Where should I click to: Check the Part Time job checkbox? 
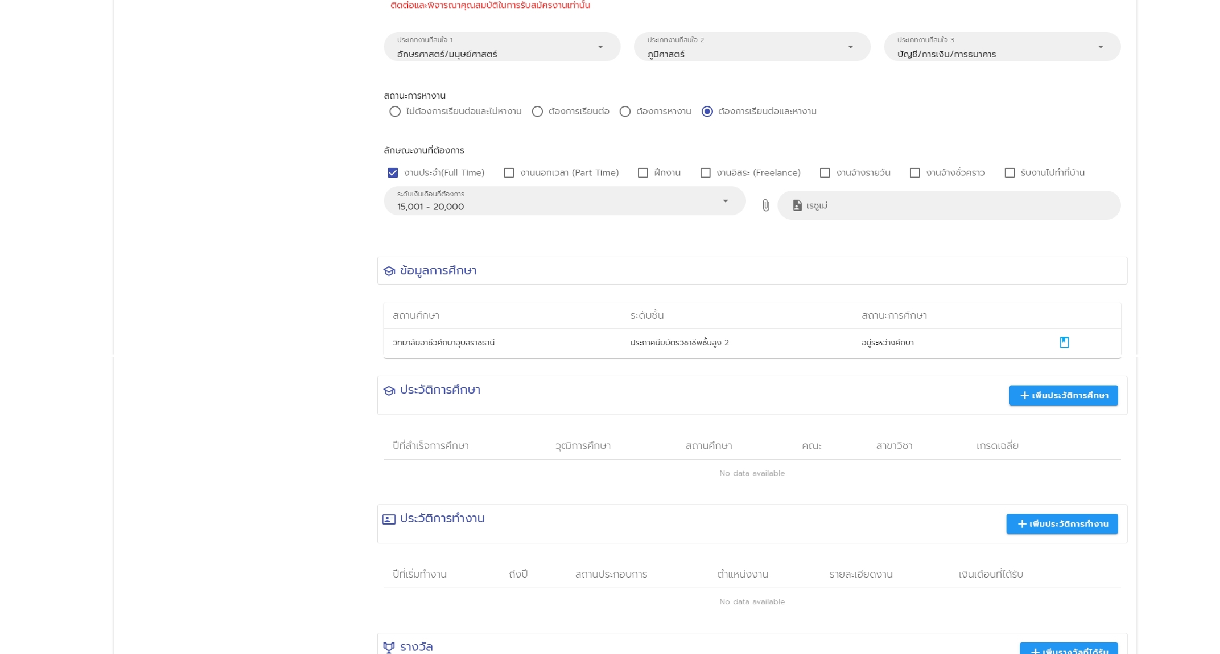click(509, 173)
